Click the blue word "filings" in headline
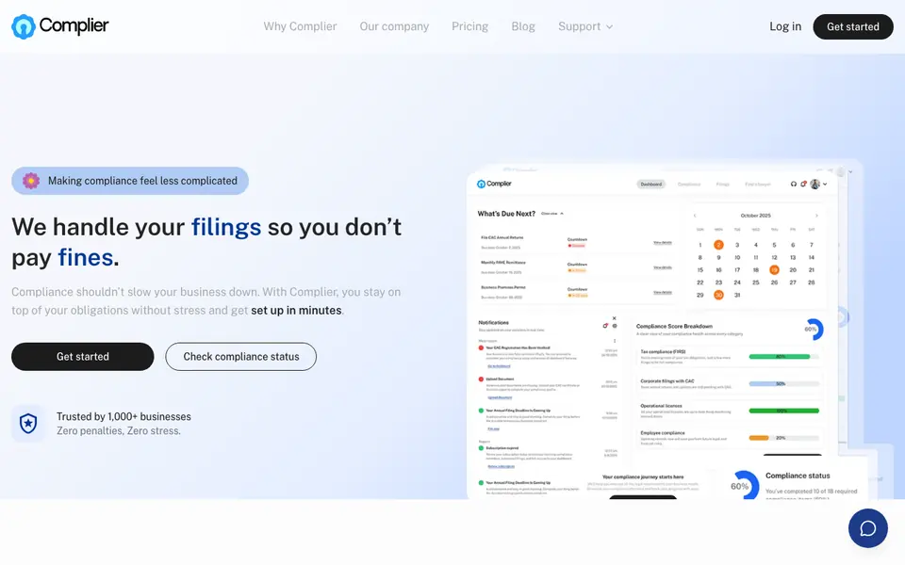 [226, 227]
